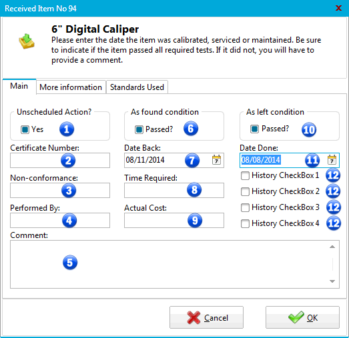Toggle As found condition Passed checkbox
The height and width of the screenshot is (338, 349).
coord(139,129)
